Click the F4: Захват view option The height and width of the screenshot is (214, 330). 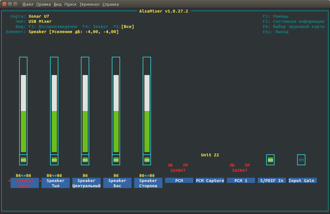95,27
